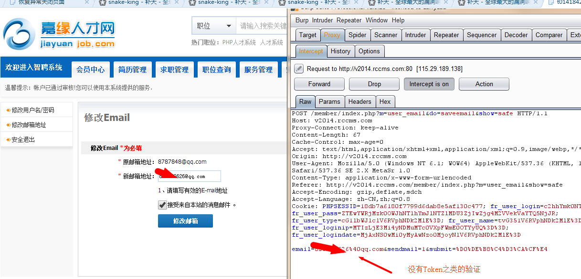Click the 修改邮箱 submit button
Image resolution: width=581 pixels, height=279 pixels.
click(x=185, y=221)
